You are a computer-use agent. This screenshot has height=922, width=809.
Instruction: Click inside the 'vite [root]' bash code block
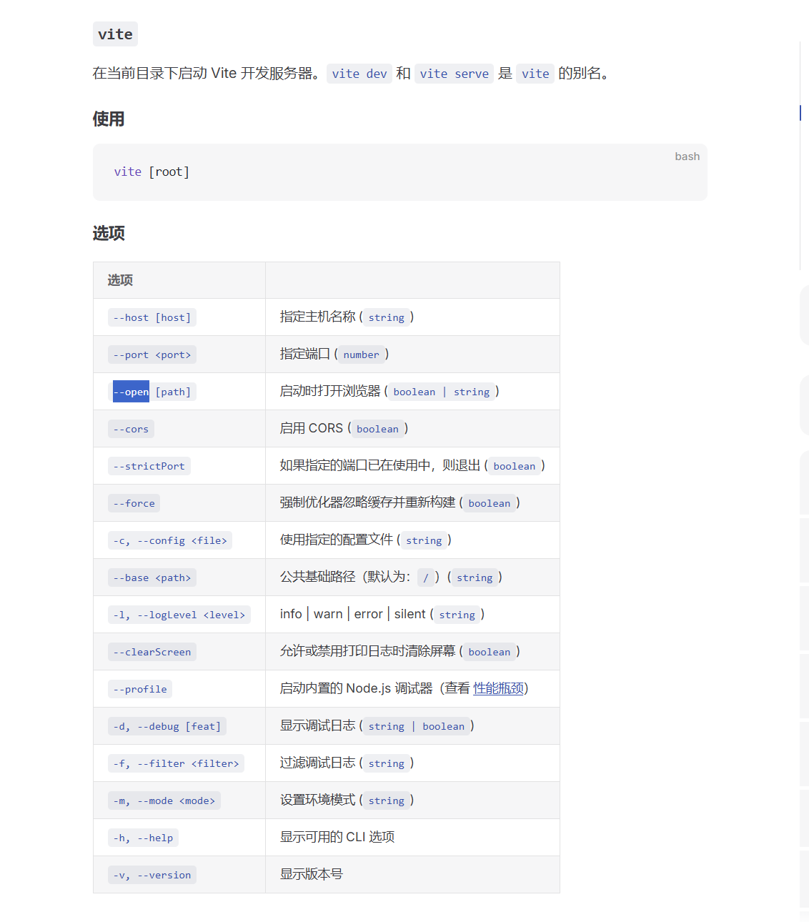400,172
